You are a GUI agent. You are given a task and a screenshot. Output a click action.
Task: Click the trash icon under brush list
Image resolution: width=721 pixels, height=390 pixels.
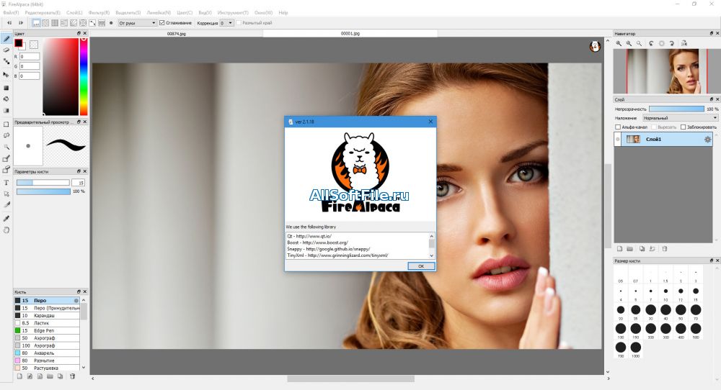pos(72,376)
